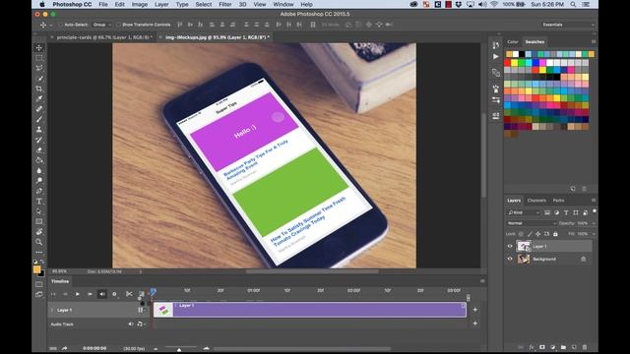630x354 pixels.
Task: Click the foreground color swatch
Action: point(37,269)
